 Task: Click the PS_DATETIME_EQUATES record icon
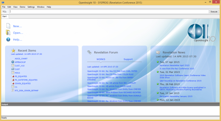(x=13, y=80)
